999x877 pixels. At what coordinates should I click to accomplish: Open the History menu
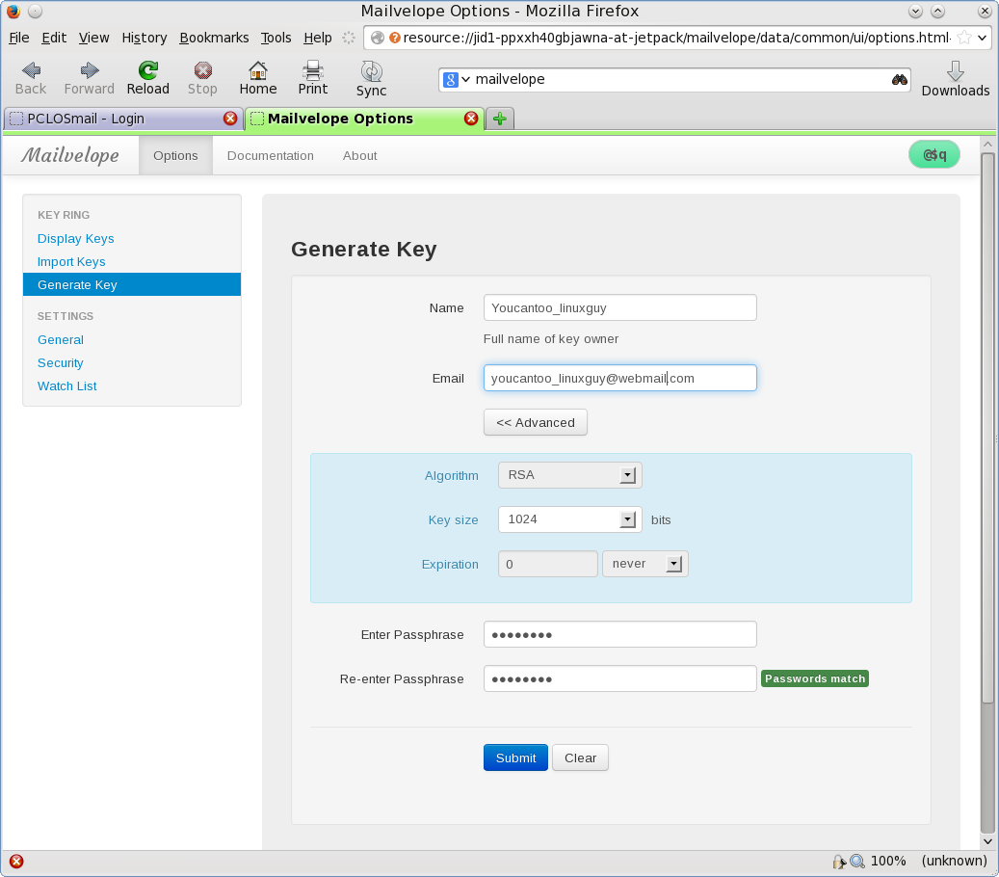(145, 38)
